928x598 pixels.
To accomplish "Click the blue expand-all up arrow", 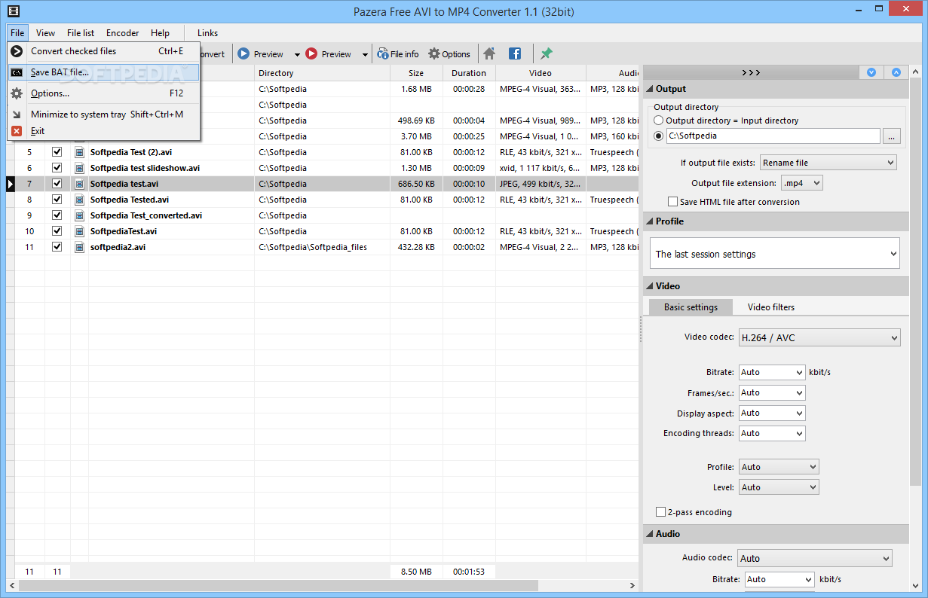I will (x=896, y=72).
